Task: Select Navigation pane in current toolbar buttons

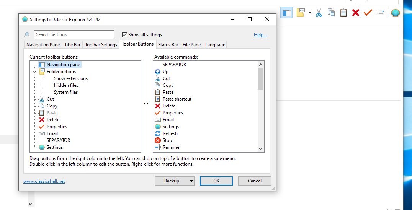Action: coord(63,65)
